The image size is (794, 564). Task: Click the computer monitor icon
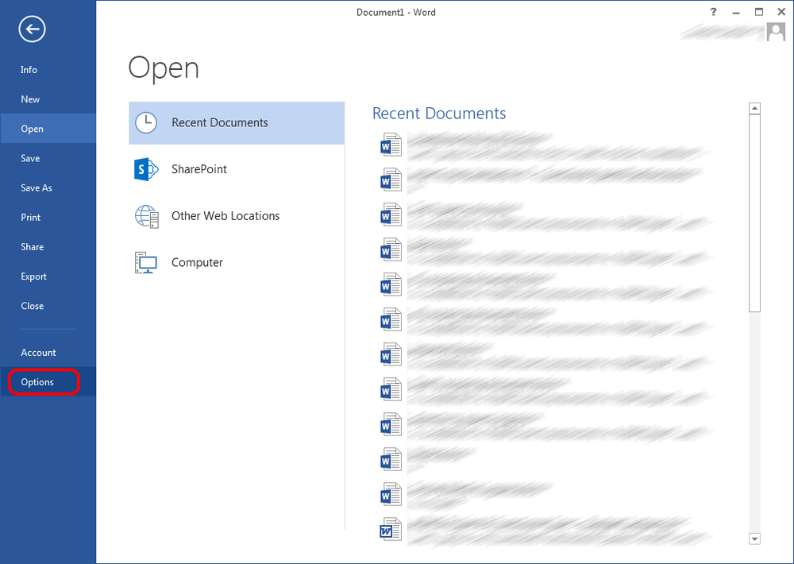click(146, 262)
